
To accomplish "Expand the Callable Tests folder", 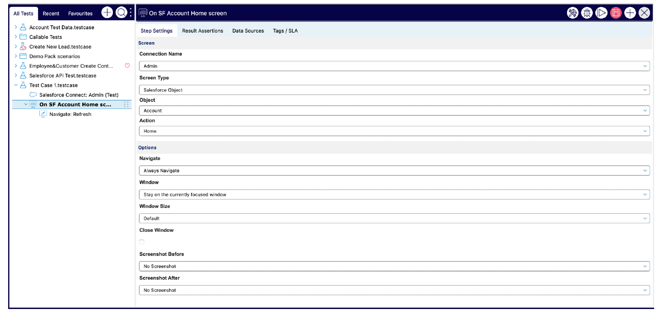I will point(16,37).
